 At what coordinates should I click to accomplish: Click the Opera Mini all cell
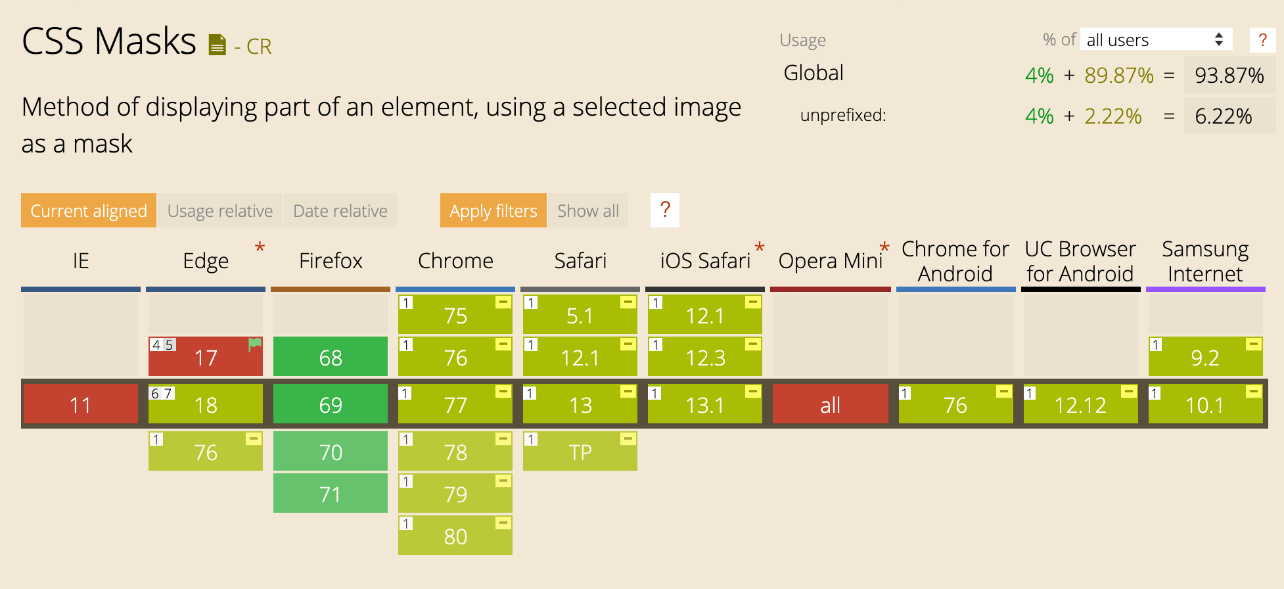point(831,404)
